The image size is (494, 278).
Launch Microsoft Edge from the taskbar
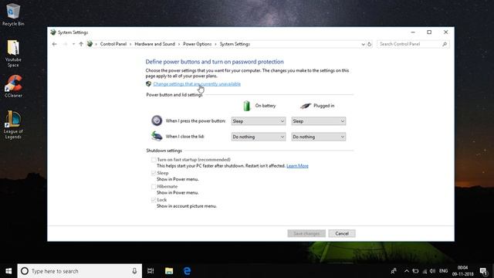coord(187,271)
